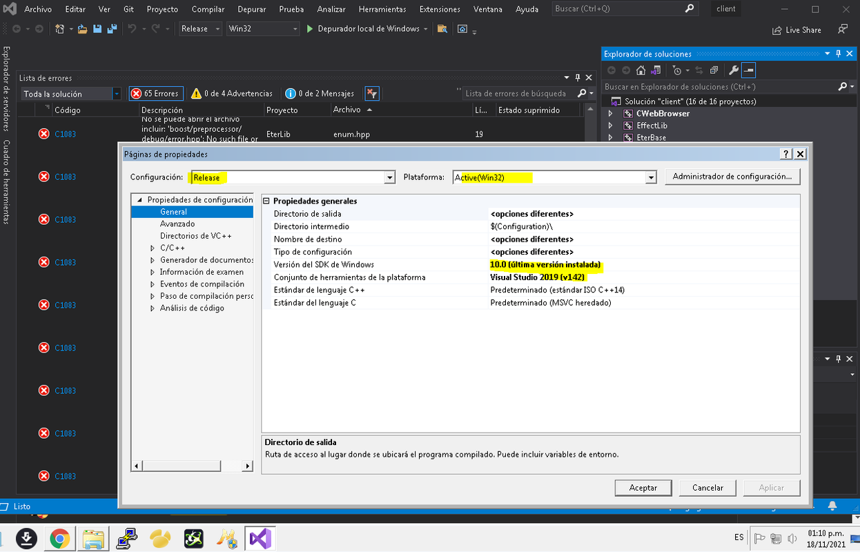Click the Cancelar button
The width and height of the screenshot is (860, 552).
(707, 488)
